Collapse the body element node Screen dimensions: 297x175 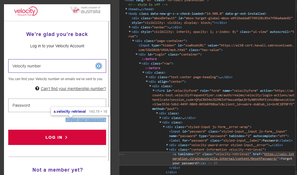point(126,13)
